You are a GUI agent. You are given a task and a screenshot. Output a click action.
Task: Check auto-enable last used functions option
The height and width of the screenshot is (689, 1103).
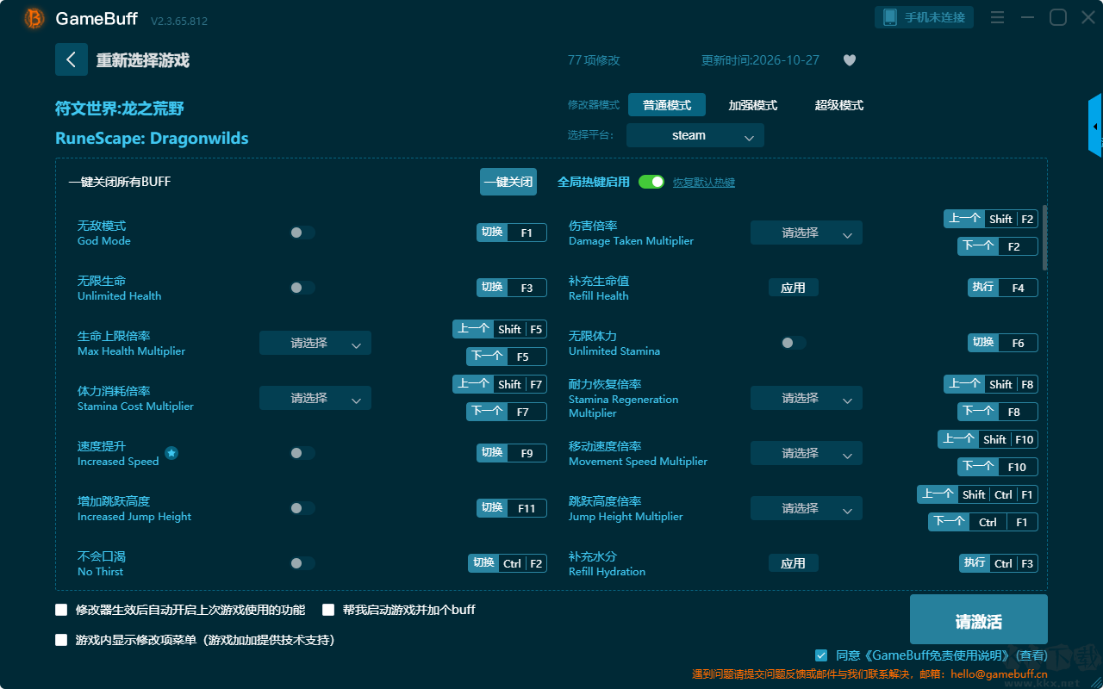61,610
